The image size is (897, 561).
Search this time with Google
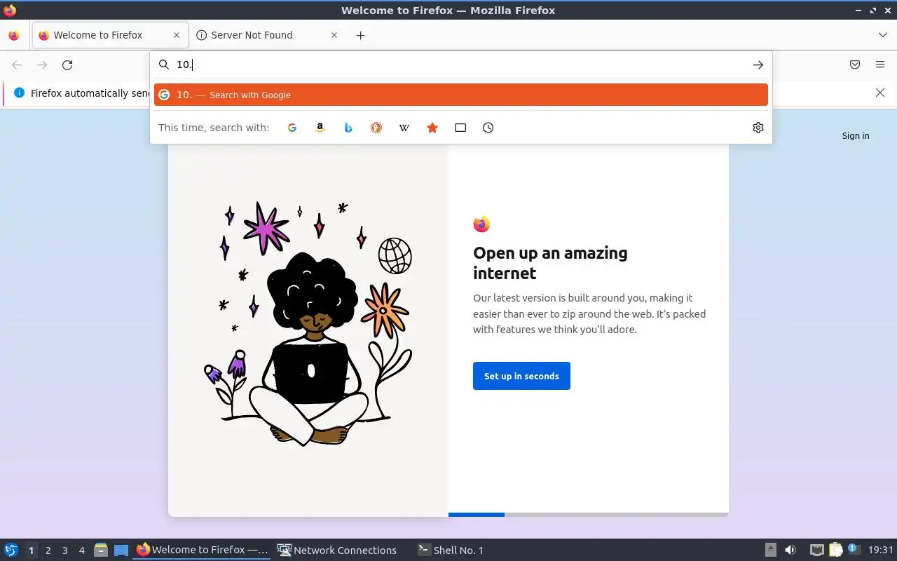(292, 128)
